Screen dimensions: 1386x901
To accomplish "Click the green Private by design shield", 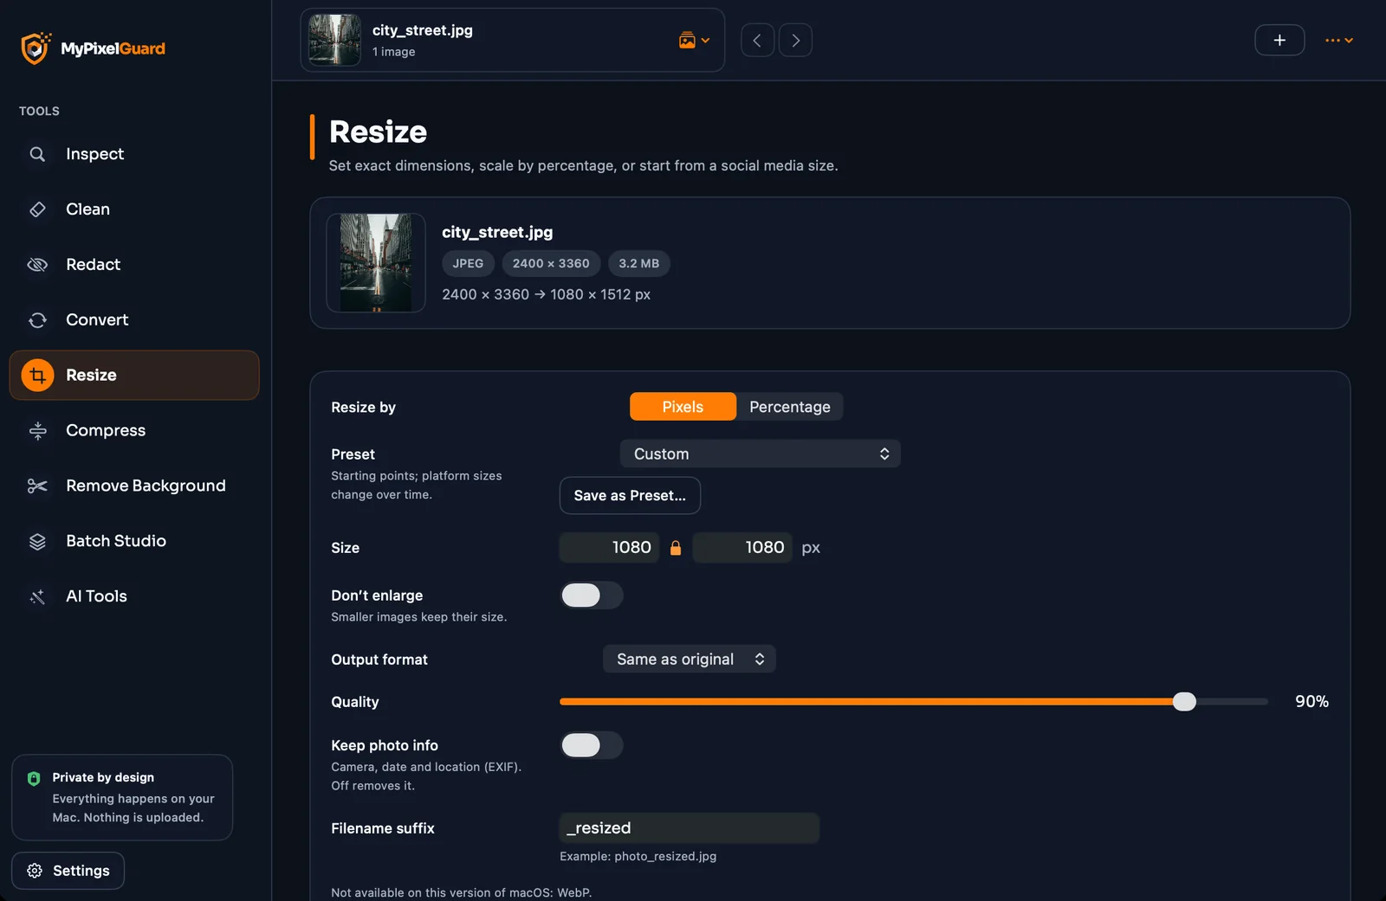I will click(x=34, y=778).
